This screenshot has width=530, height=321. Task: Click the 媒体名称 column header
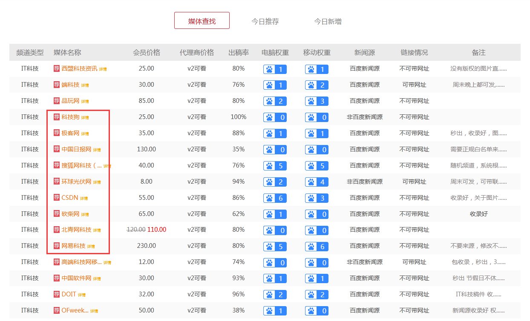(x=67, y=53)
